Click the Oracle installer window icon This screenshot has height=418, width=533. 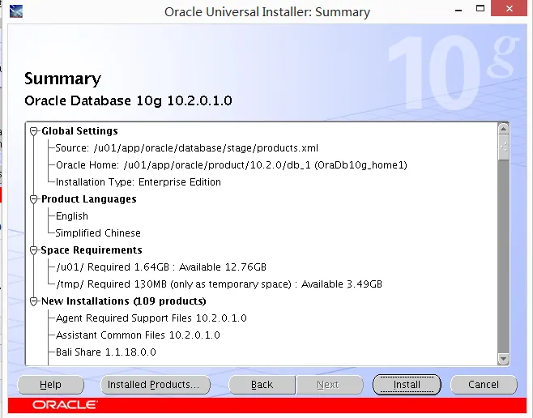pos(16,11)
